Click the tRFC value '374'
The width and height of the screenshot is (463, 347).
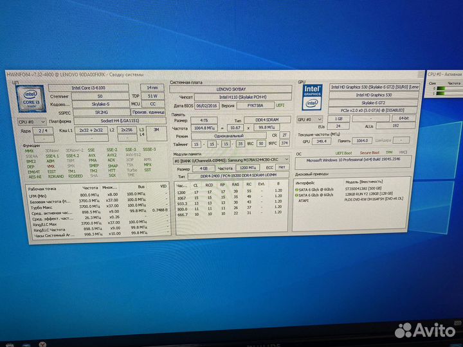coord(284,143)
